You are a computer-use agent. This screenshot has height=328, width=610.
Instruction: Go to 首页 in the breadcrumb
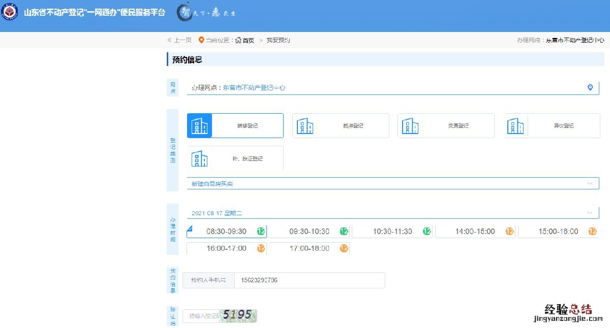coord(248,40)
